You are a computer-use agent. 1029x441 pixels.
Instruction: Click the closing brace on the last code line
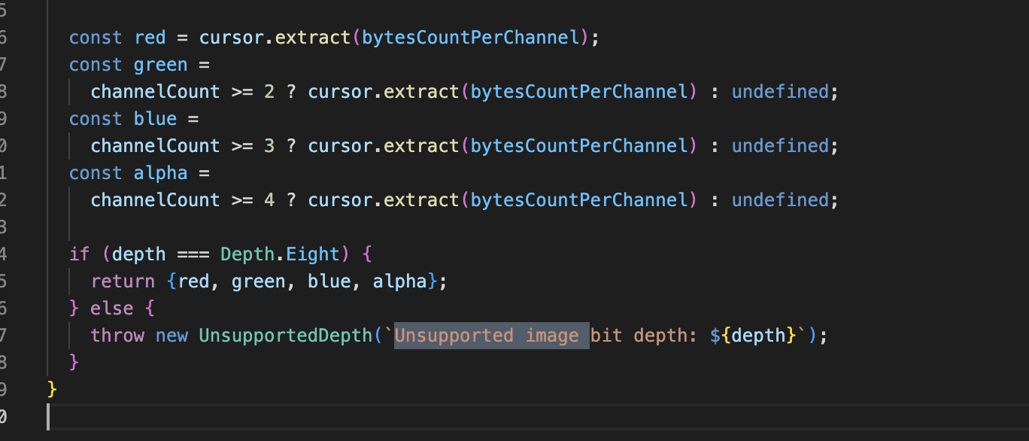click(51, 389)
